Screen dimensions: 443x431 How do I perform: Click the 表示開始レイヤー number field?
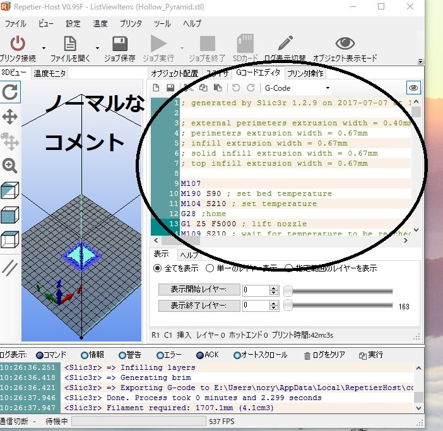point(256,290)
